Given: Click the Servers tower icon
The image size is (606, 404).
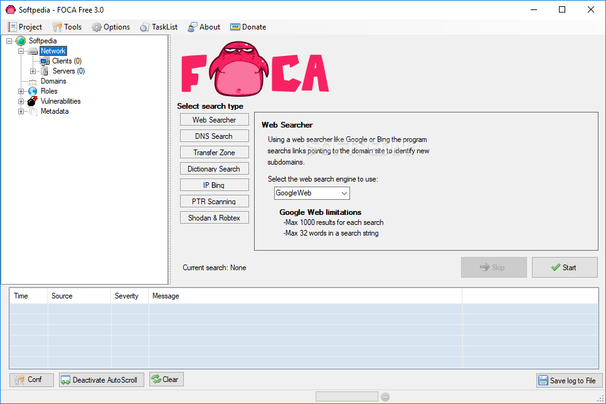Looking at the screenshot, I should [45, 71].
